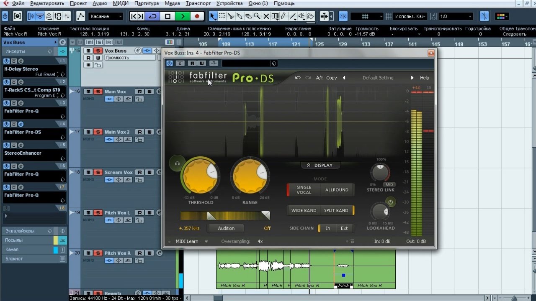The height and width of the screenshot is (301, 536).
Task: Click the Range knob
Action: [x=250, y=176]
